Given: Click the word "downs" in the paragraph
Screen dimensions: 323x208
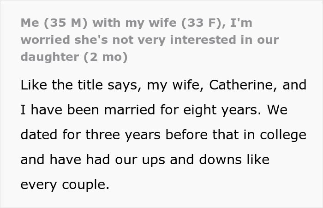Looking at the screenshot, I should (x=220, y=160).
